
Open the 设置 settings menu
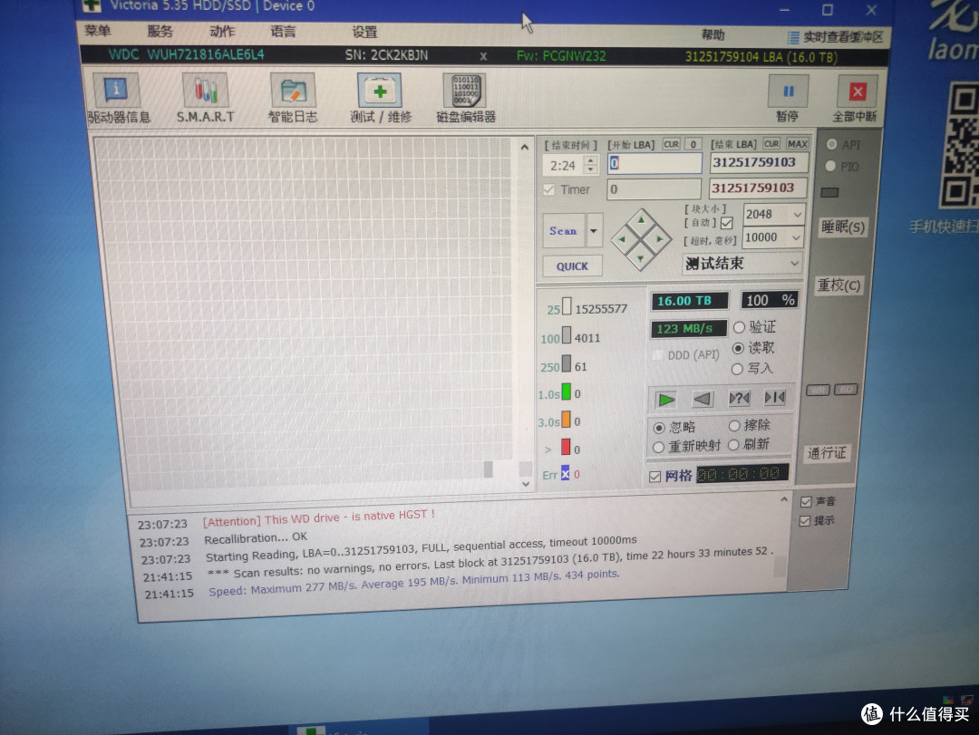[364, 32]
